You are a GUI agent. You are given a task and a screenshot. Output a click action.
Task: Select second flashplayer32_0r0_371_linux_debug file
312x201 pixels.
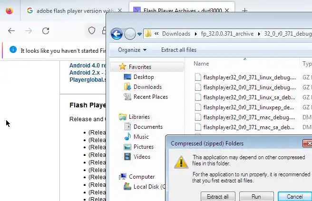tap(249, 87)
